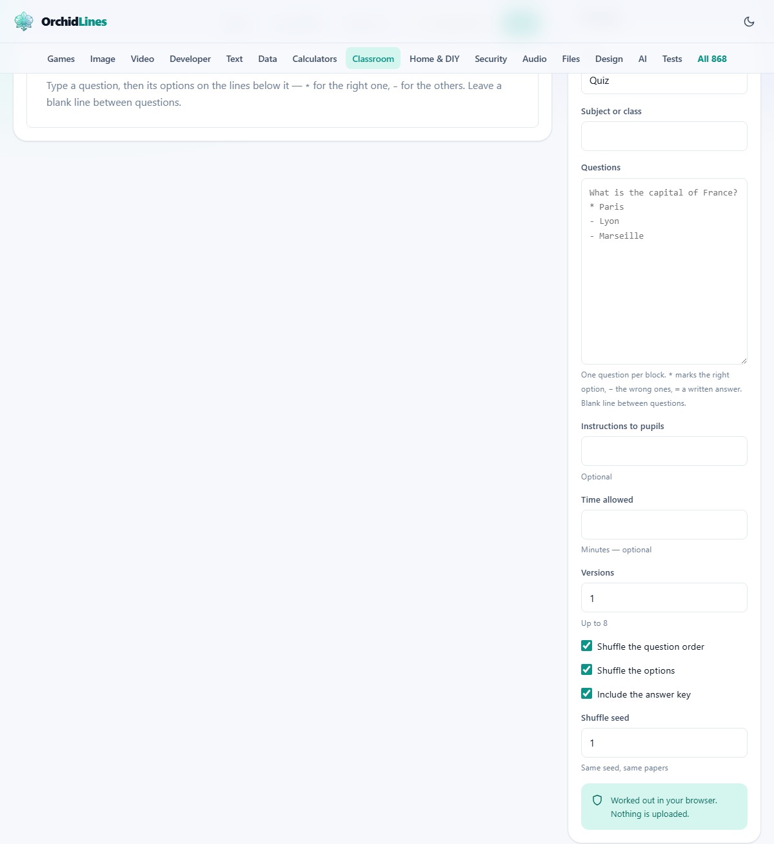Click inside the Questions textarea
This screenshot has width=774, height=844.
tap(664, 271)
